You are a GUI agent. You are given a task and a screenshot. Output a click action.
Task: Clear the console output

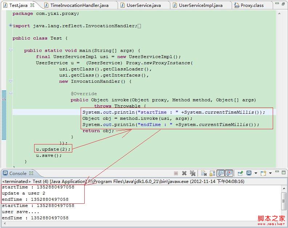(x=204, y=173)
